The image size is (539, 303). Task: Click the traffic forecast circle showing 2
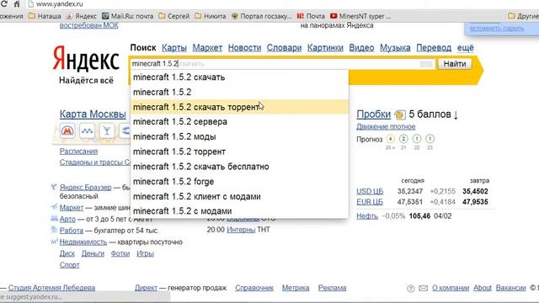[403, 139]
